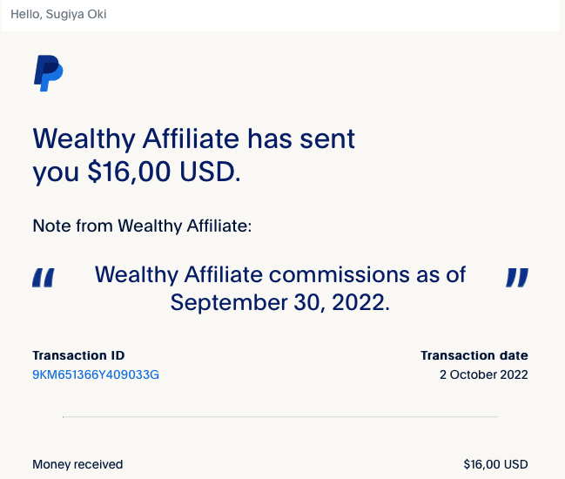This screenshot has height=479, width=565.
Task: Click the "2 October 2022" date value
Action: [483, 374]
